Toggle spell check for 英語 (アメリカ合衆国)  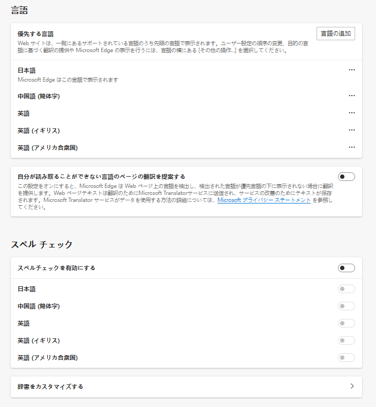coord(346,358)
